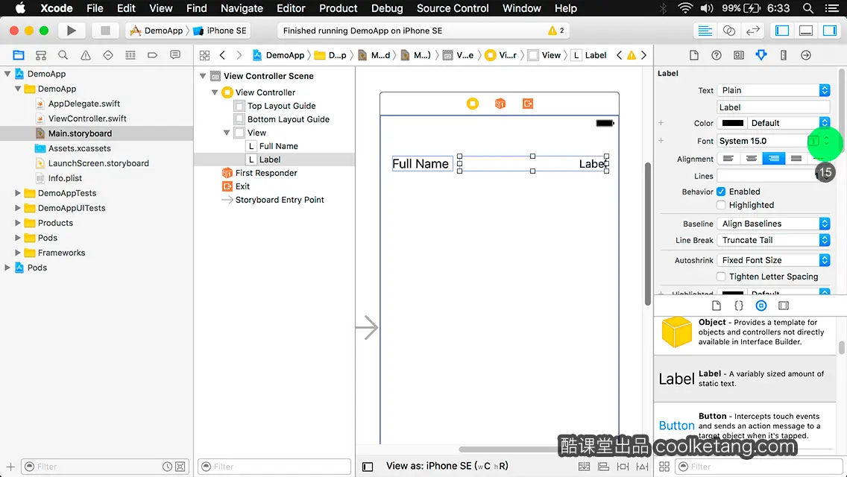
Task: Open the Breakpoint navigator
Action: [x=152, y=55]
